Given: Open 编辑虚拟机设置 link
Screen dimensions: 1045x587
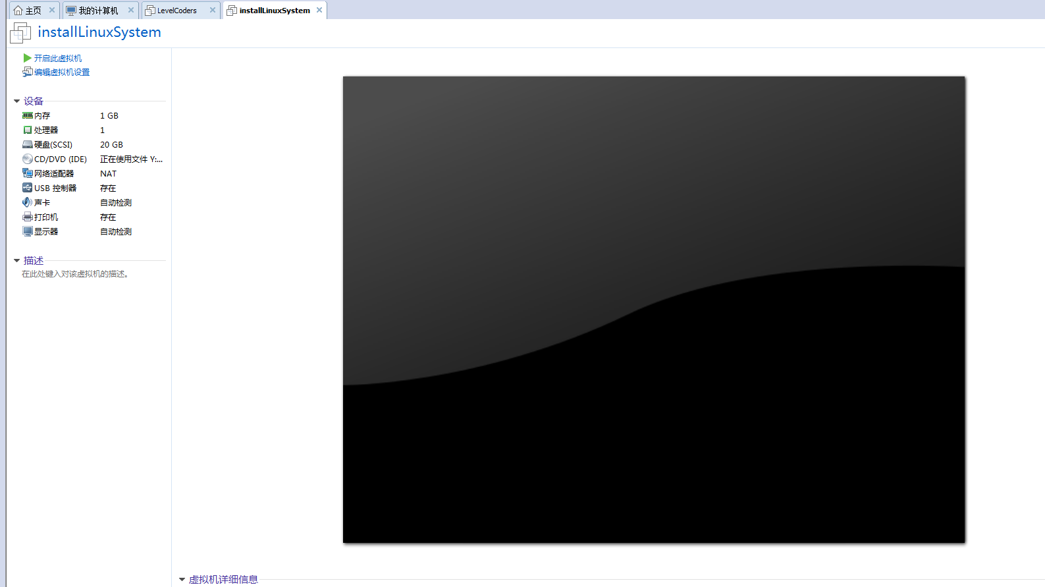Looking at the screenshot, I should (62, 72).
